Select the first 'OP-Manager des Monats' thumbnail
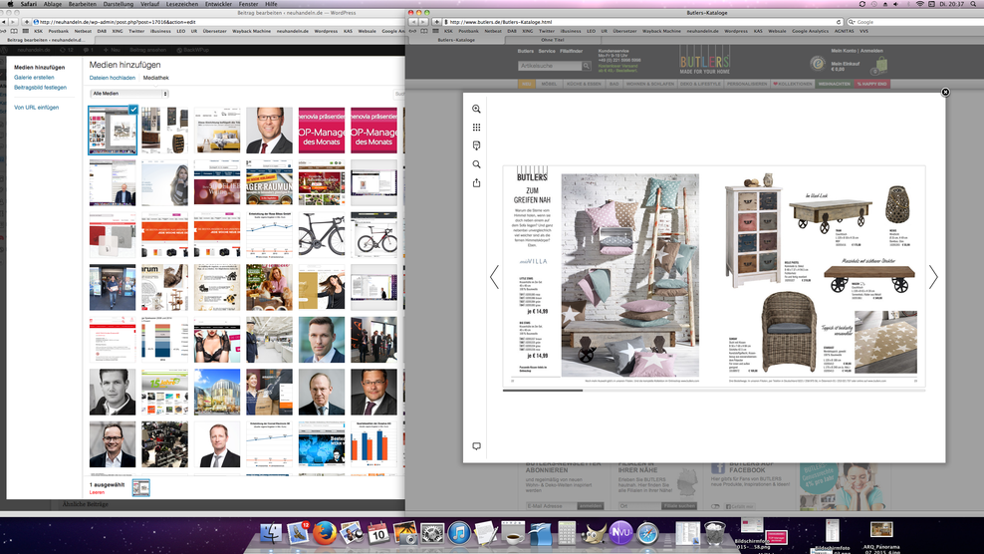This screenshot has width=984, height=554. pos(322,130)
